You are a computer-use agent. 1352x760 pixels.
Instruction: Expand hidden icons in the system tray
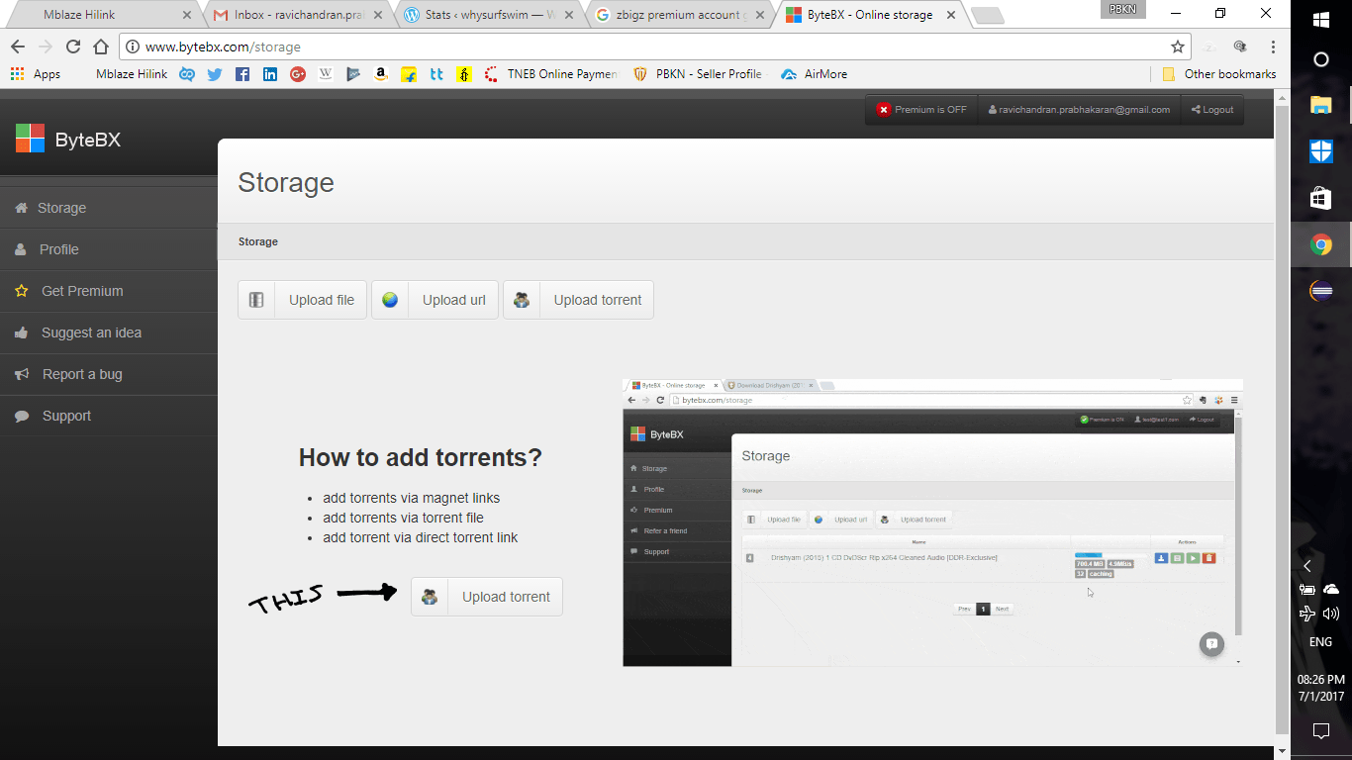(x=1307, y=565)
